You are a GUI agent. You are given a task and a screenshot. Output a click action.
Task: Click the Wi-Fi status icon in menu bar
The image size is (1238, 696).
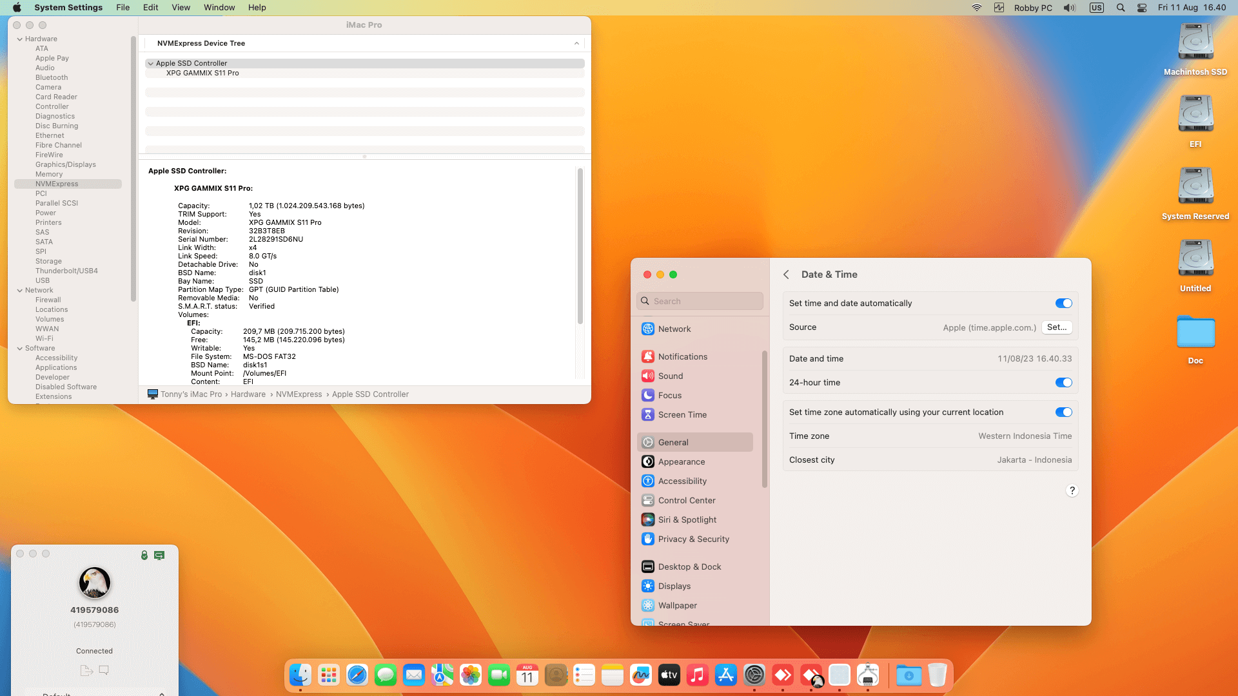coord(977,8)
